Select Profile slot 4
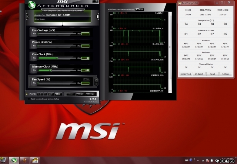This screenshot has height=164, width=237. point(49,94)
